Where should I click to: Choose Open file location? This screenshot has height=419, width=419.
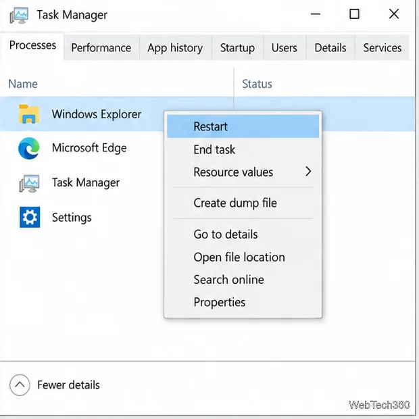coord(243,257)
